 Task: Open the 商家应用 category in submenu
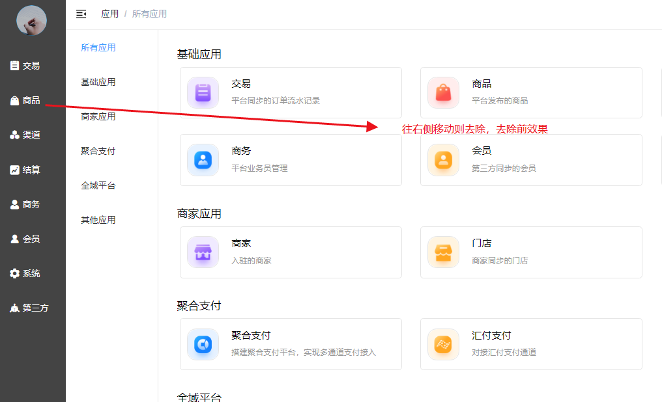click(x=98, y=116)
